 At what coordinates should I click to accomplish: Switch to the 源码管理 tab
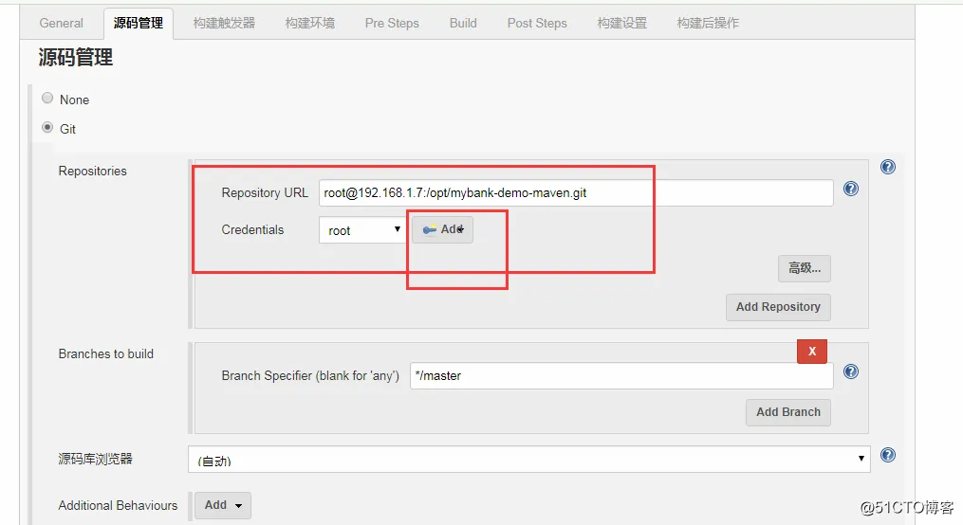(139, 24)
